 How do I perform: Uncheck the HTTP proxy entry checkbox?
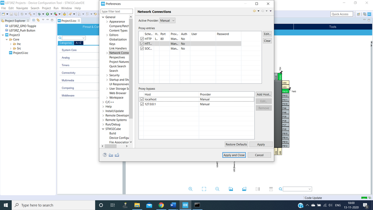pyautogui.click(x=142, y=39)
